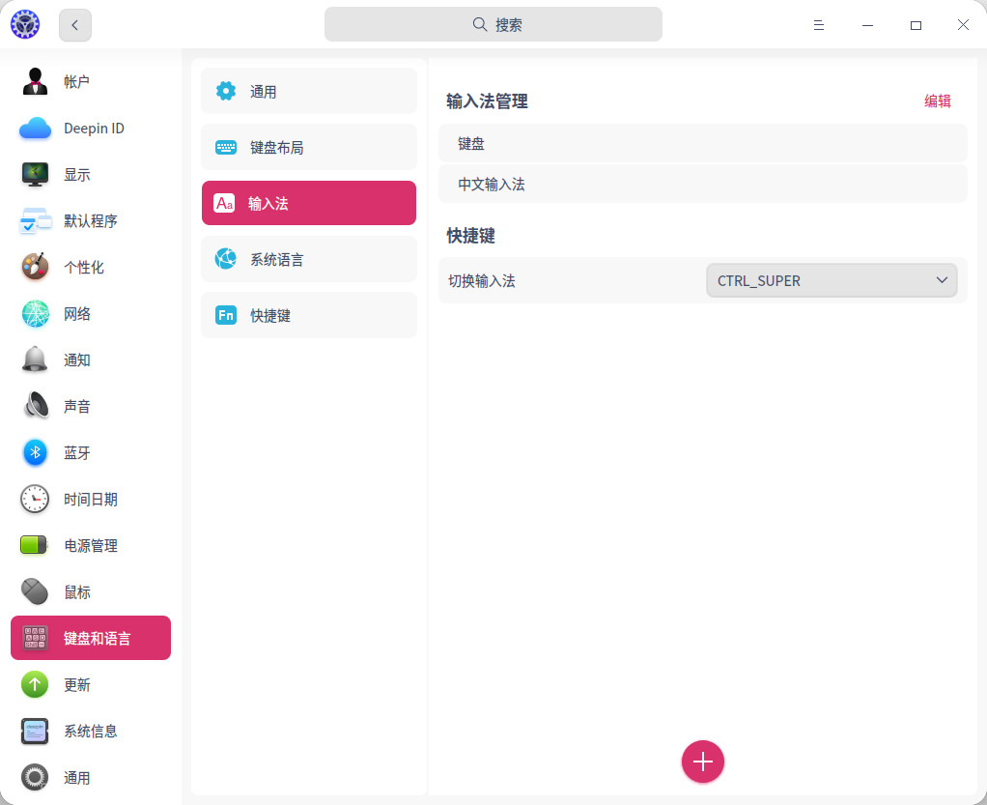Open 个性化 personalization palette icon
The width and height of the screenshot is (987, 805).
click(x=36, y=268)
